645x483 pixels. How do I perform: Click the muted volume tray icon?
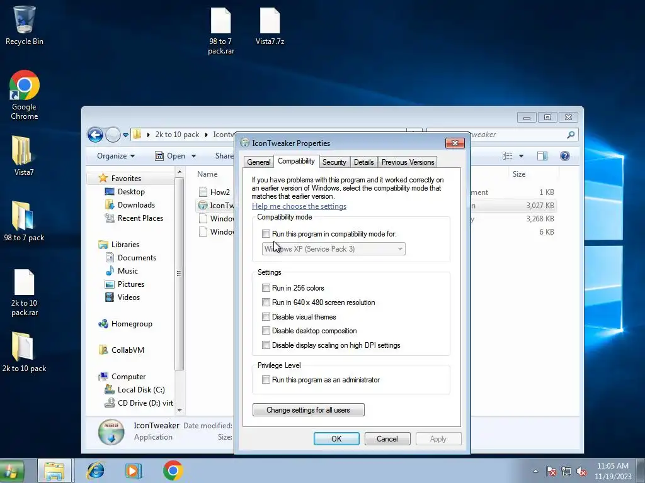point(581,472)
